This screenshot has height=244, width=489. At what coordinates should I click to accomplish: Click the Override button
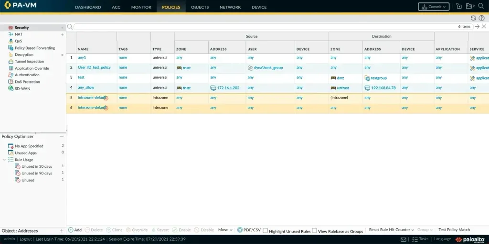[x=137, y=230]
